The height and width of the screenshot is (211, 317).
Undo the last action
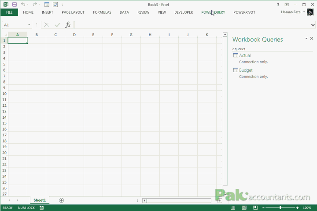click(23, 4)
